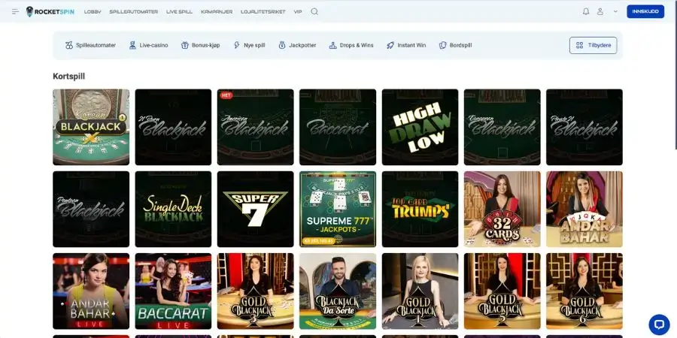677x338 pixels.
Task: Open the hamburger menu icon
Action: pos(16,11)
